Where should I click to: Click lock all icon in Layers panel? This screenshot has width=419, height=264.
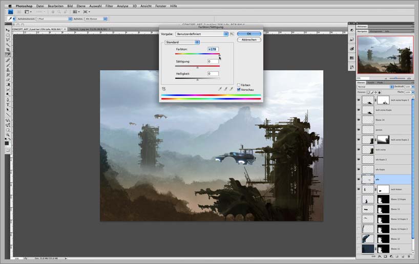(x=380, y=92)
